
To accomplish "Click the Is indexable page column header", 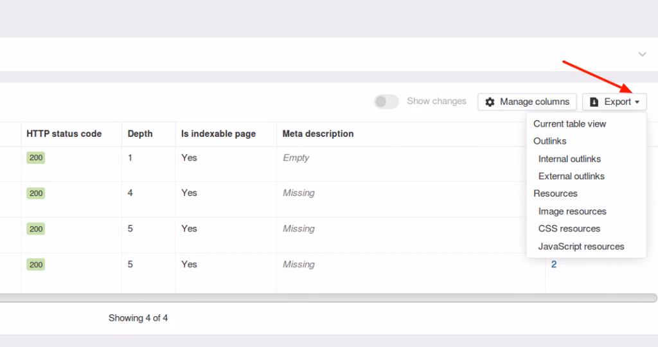I will (218, 134).
